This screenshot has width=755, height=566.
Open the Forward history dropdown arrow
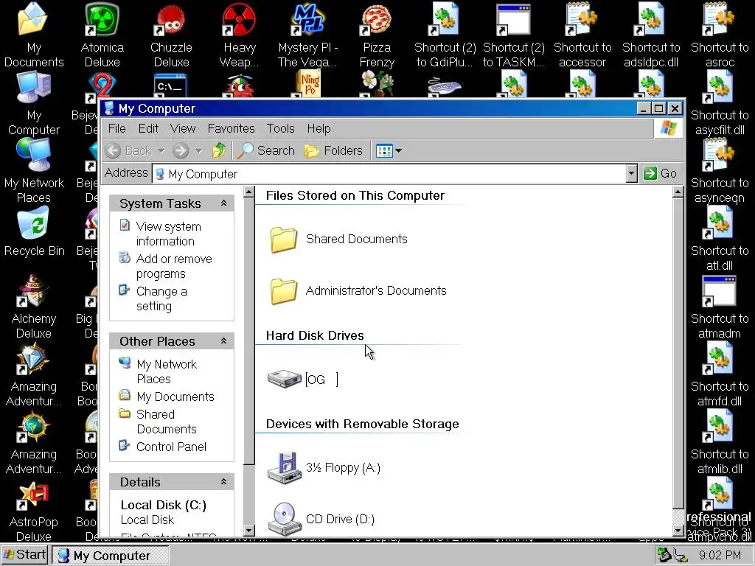pyautogui.click(x=198, y=150)
